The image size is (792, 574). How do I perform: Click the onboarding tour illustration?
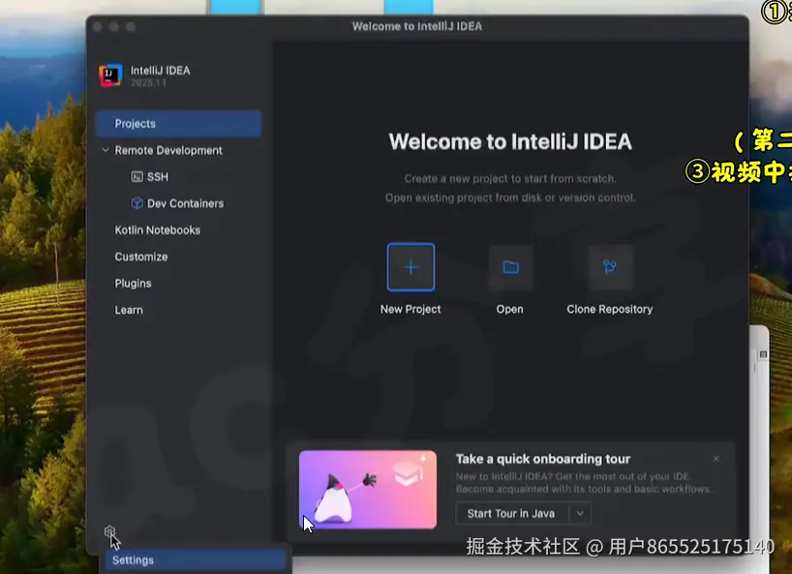(368, 490)
